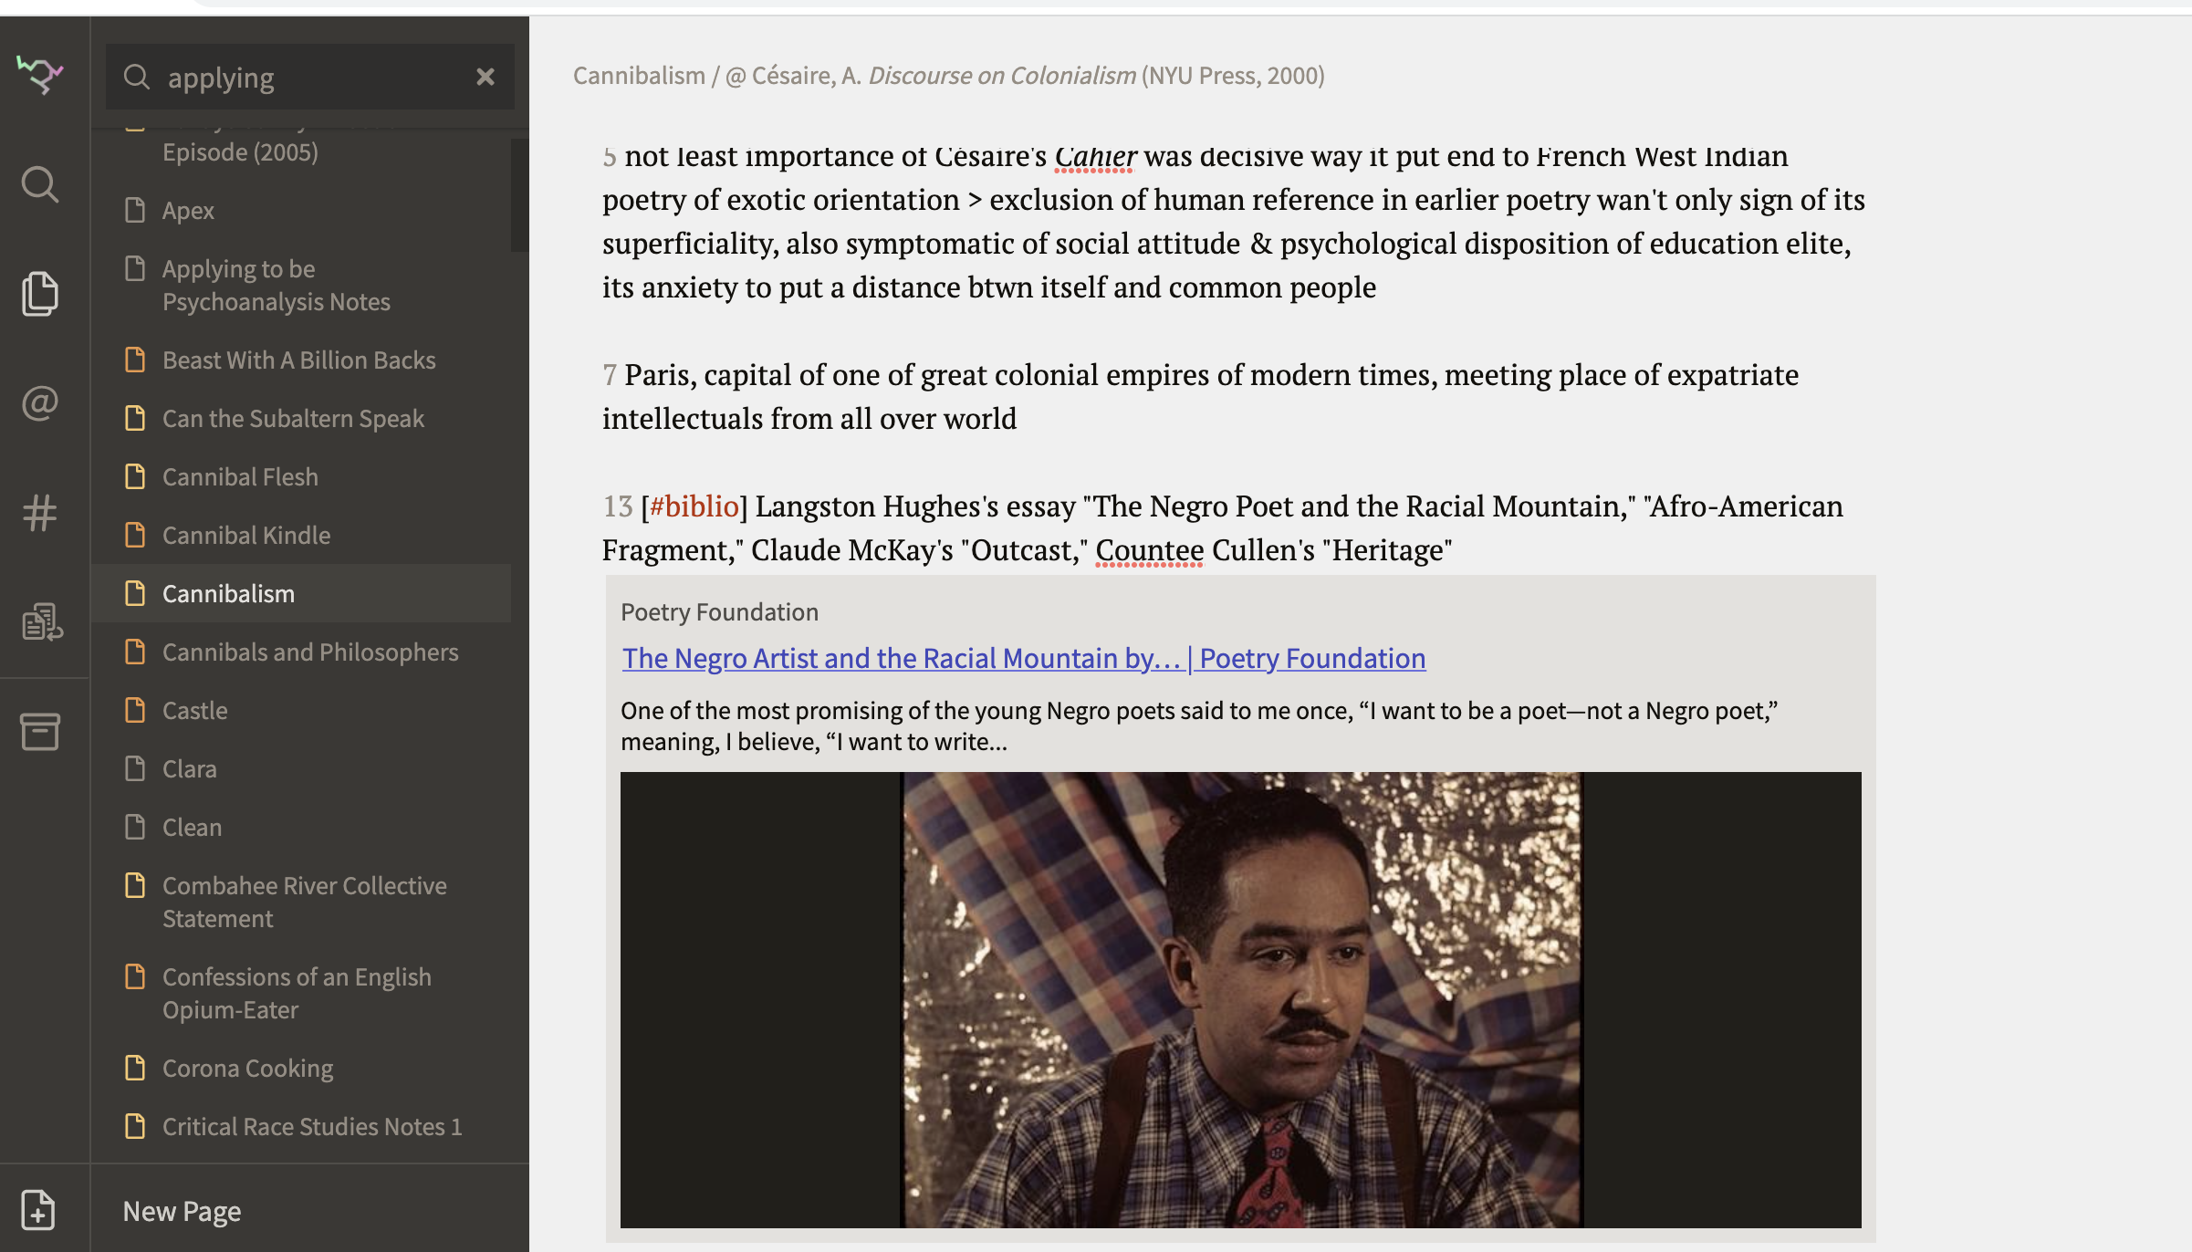Click the app logo icon at the top of the sidebar
2192x1252 pixels.
(39, 74)
